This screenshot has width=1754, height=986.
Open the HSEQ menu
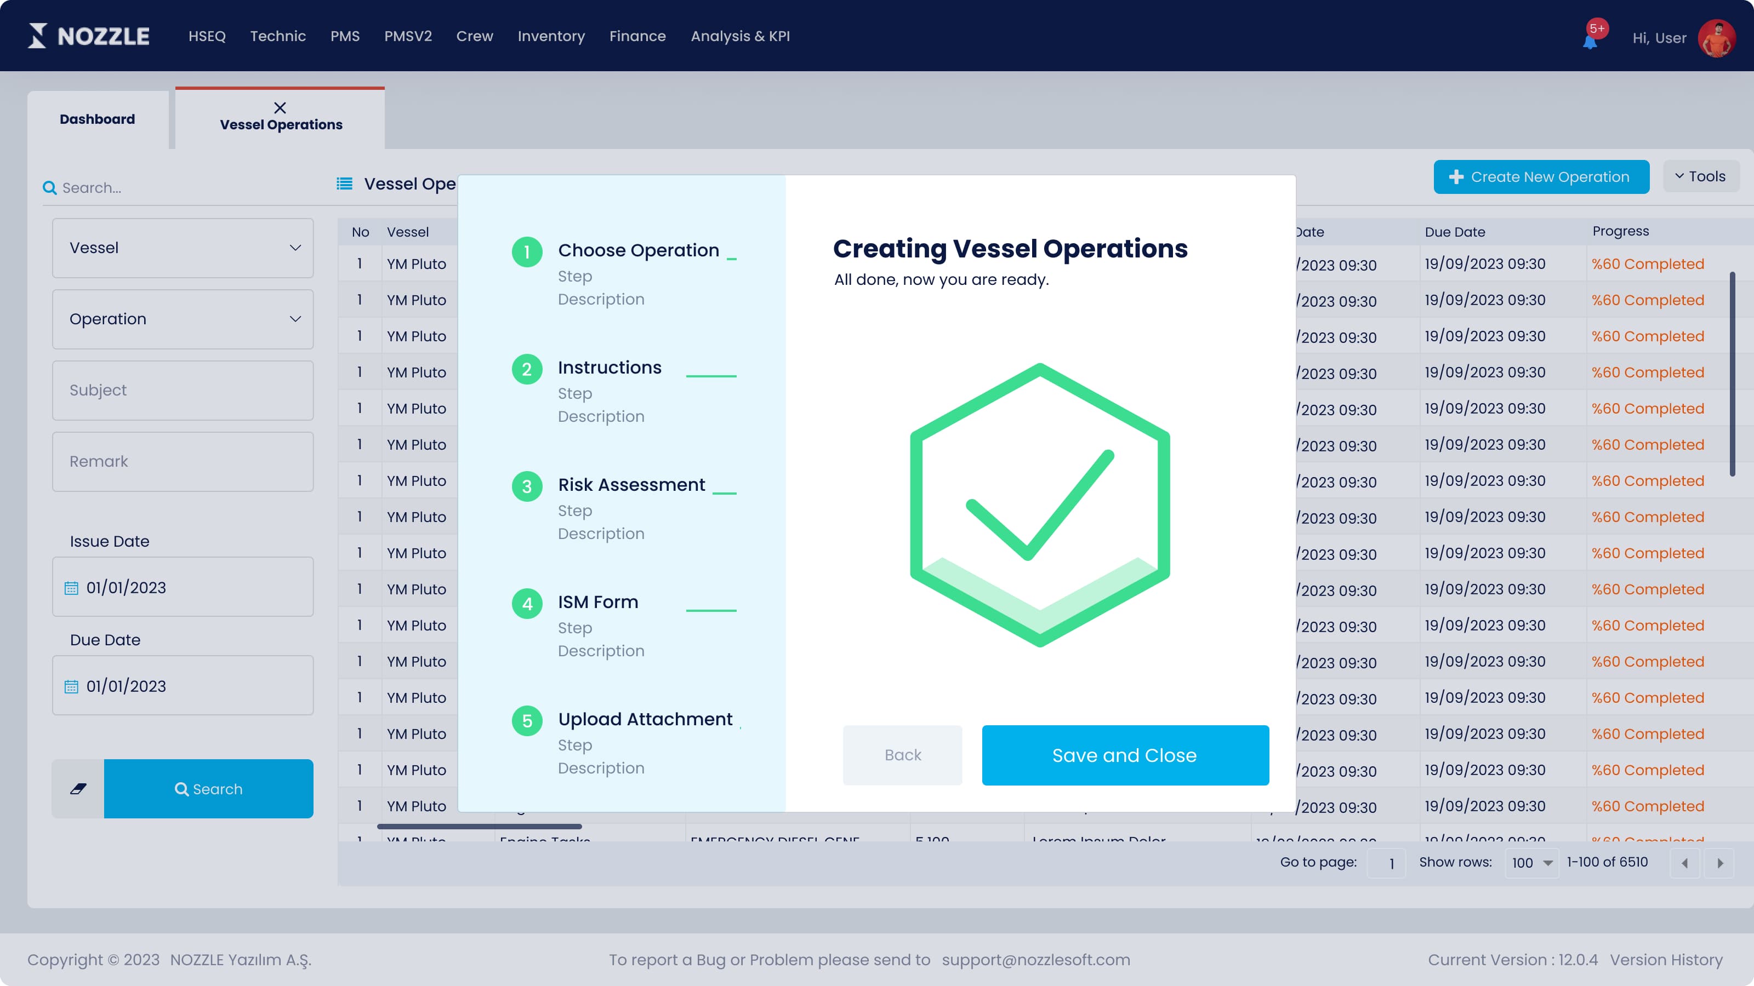207,36
